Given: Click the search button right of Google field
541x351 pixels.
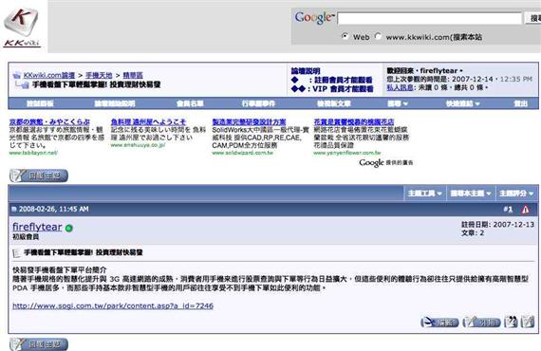Looking at the screenshot, I should coord(533,18).
